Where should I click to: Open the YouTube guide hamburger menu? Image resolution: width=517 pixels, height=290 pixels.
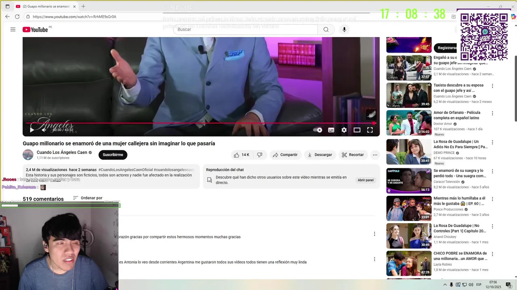(x=13, y=29)
